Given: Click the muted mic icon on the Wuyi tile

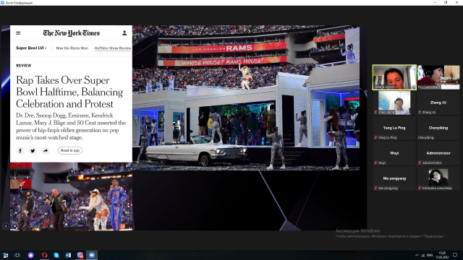Looking at the screenshot, I should 375,163.
